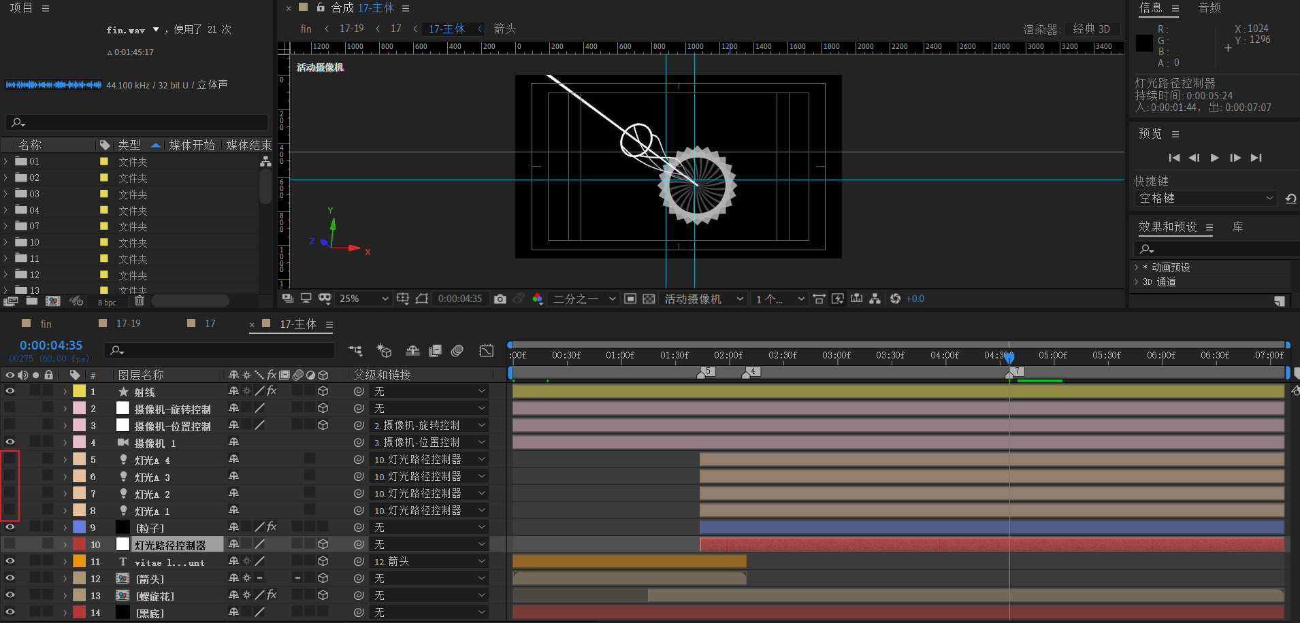Click timeline layer search field
This screenshot has width=1300, height=623.
[x=219, y=350]
